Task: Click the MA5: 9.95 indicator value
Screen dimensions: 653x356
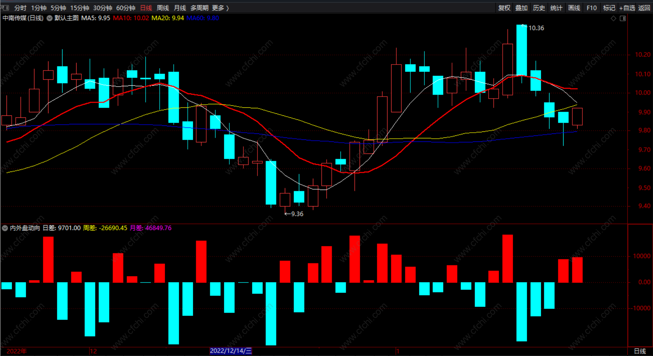Action: [95, 18]
